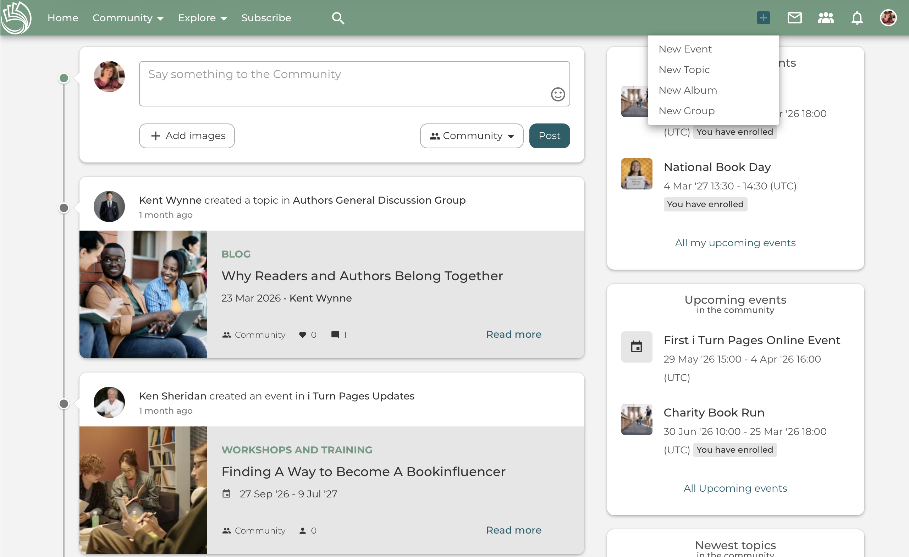Image resolution: width=909 pixels, height=557 pixels.
Task: Click the calendar icon for First i Turn Pages event
Action: [637, 347]
